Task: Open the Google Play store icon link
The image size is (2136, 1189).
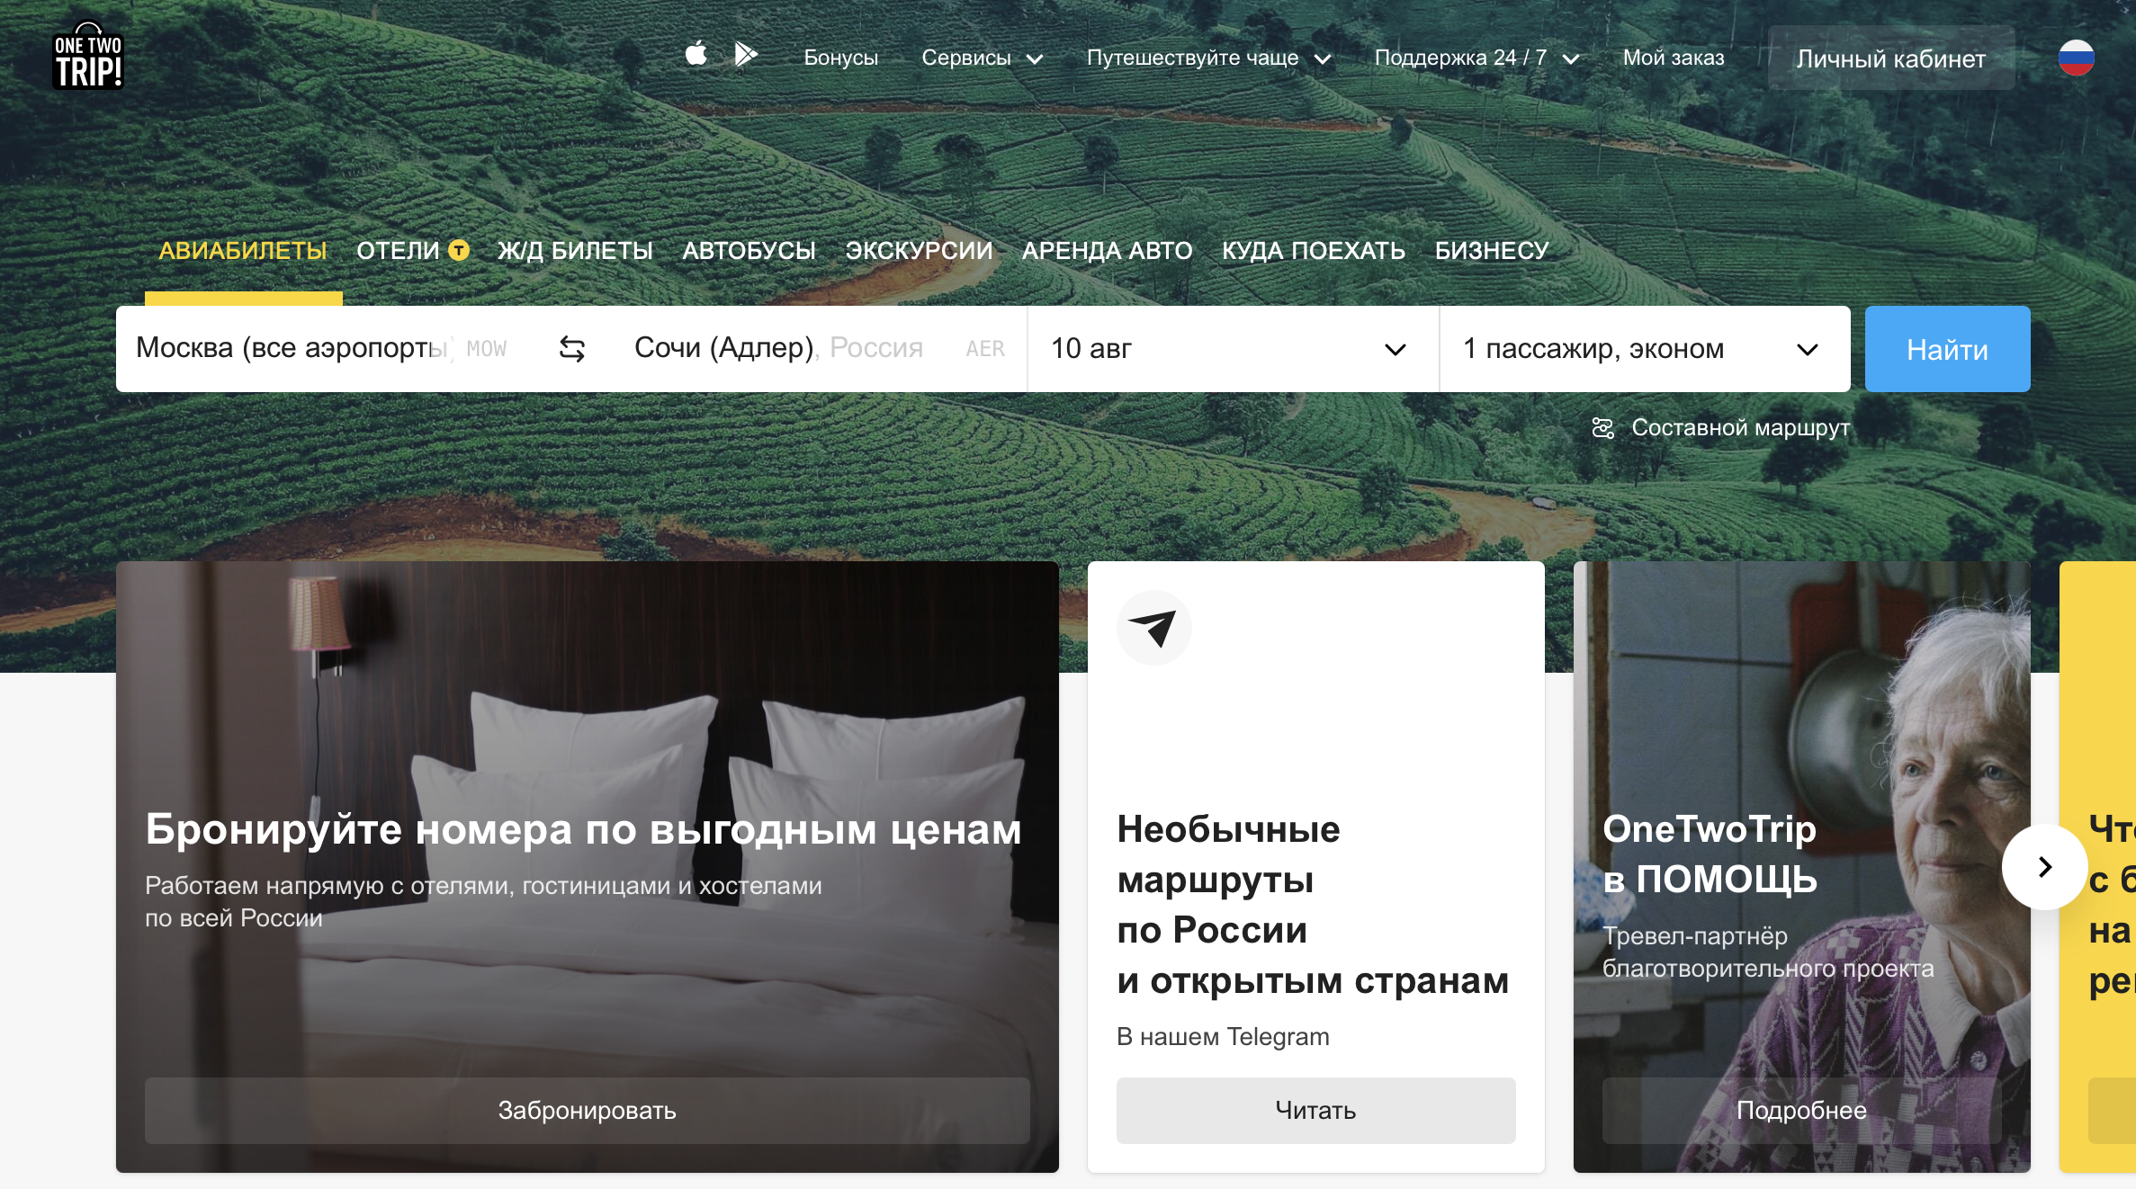Action: coord(746,54)
